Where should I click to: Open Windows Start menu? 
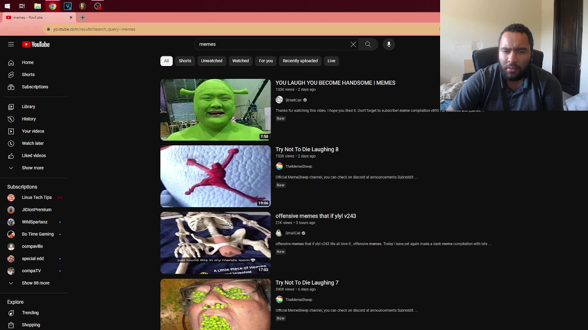7,6
